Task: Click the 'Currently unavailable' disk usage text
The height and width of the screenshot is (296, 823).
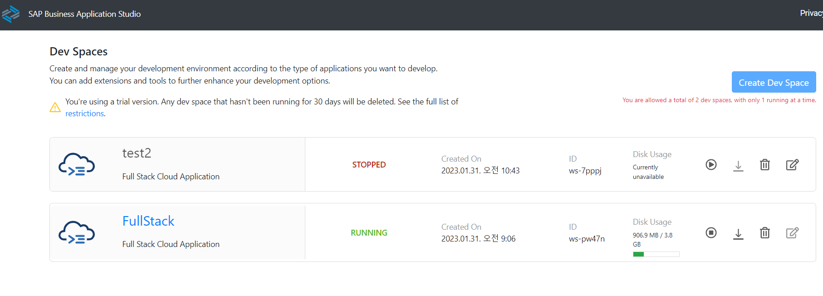Action: pos(648,172)
